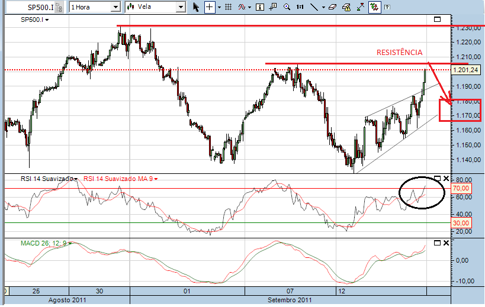Select the arrow pointer tool
The image size is (485, 307).
click(197, 7)
